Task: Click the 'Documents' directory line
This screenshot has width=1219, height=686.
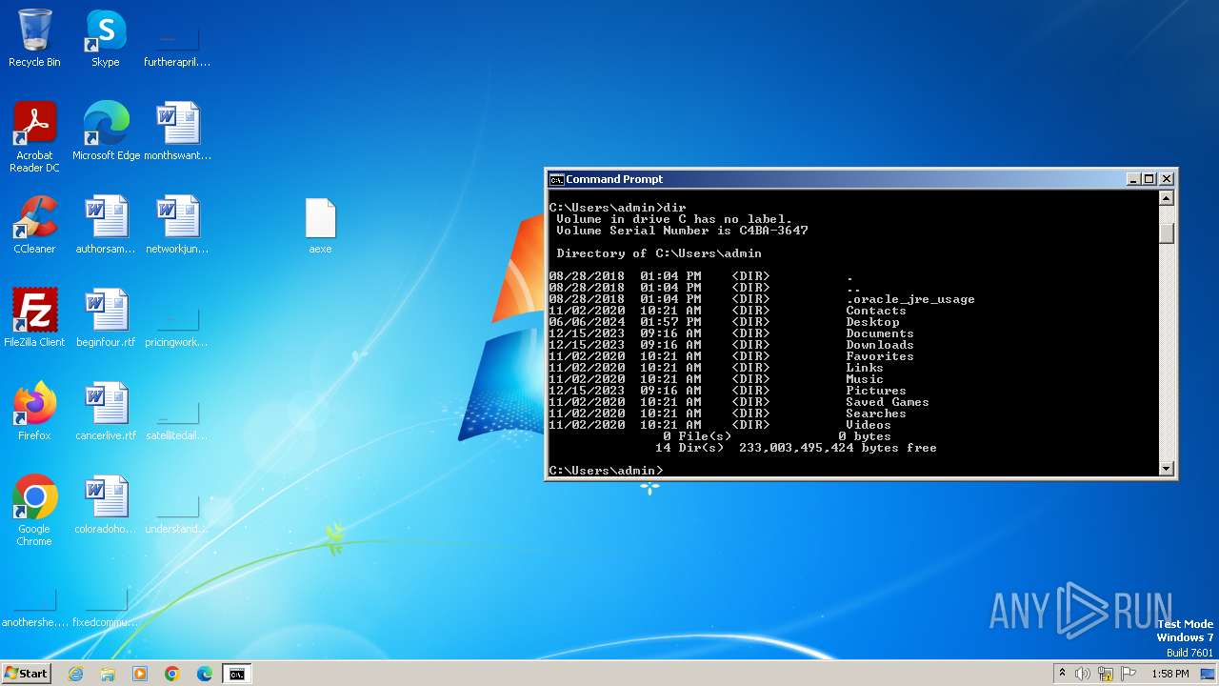Action: click(x=731, y=333)
